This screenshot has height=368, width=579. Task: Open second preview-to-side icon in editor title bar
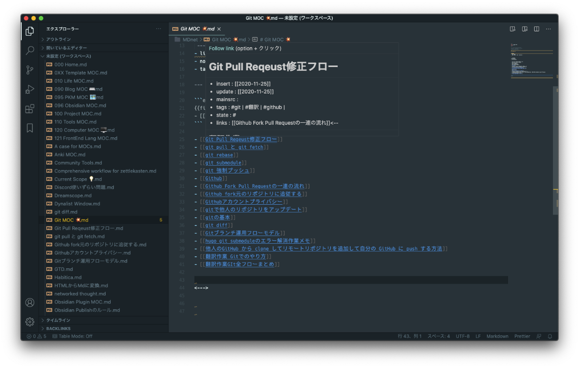coord(524,29)
